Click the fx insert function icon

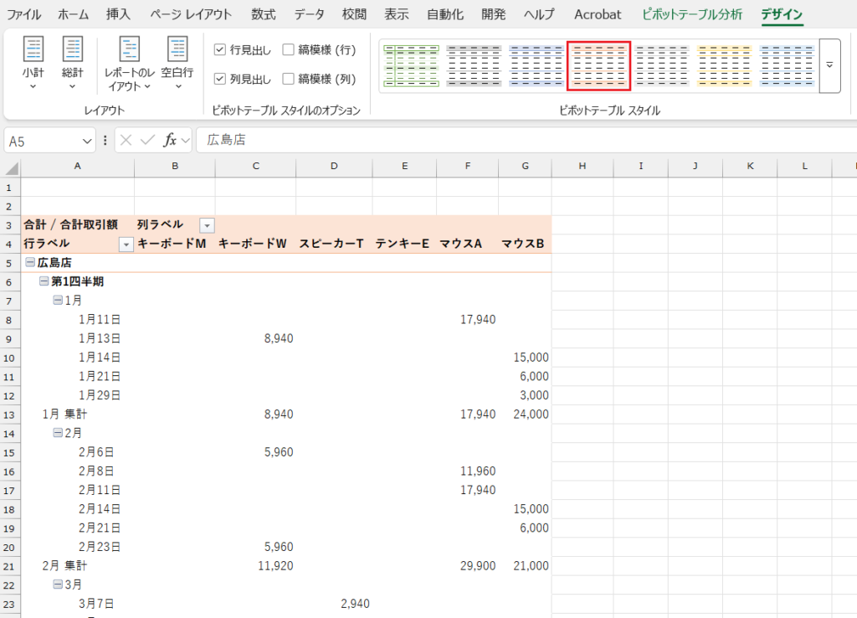tap(170, 141)
